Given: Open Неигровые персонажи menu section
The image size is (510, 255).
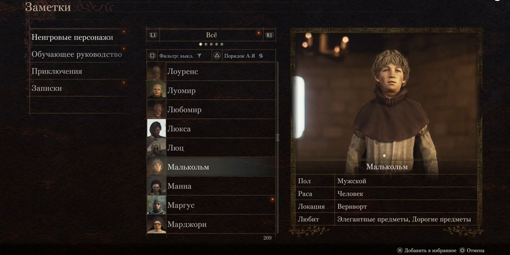Looking at the screenshot, I should coord(72,37).
